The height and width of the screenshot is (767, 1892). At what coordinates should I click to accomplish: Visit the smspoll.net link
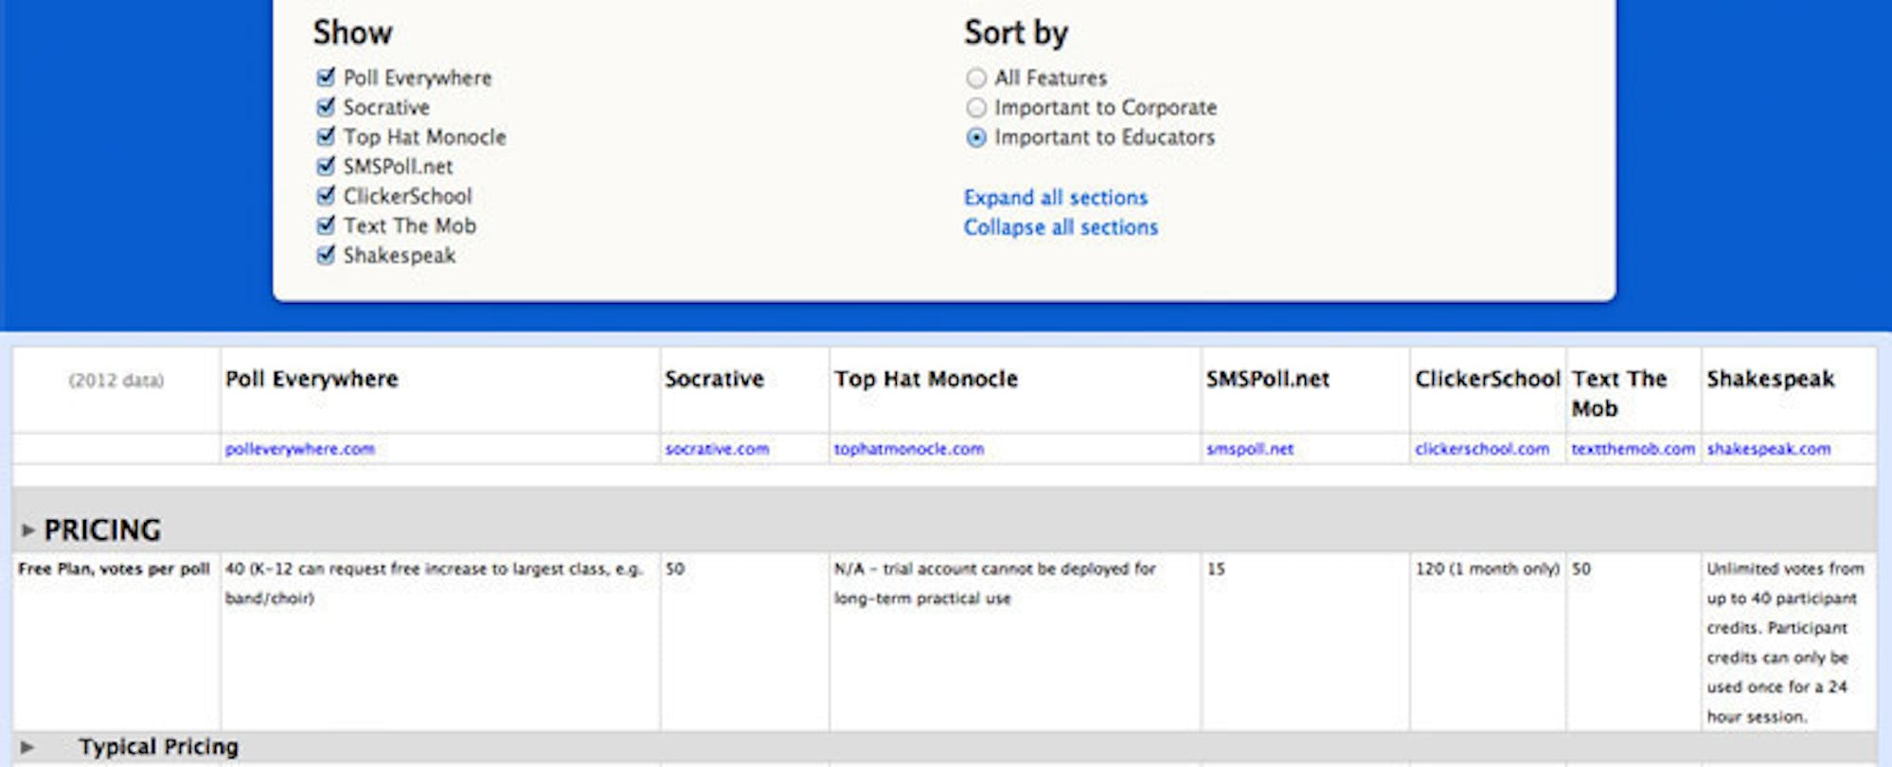pos(1250,449)
